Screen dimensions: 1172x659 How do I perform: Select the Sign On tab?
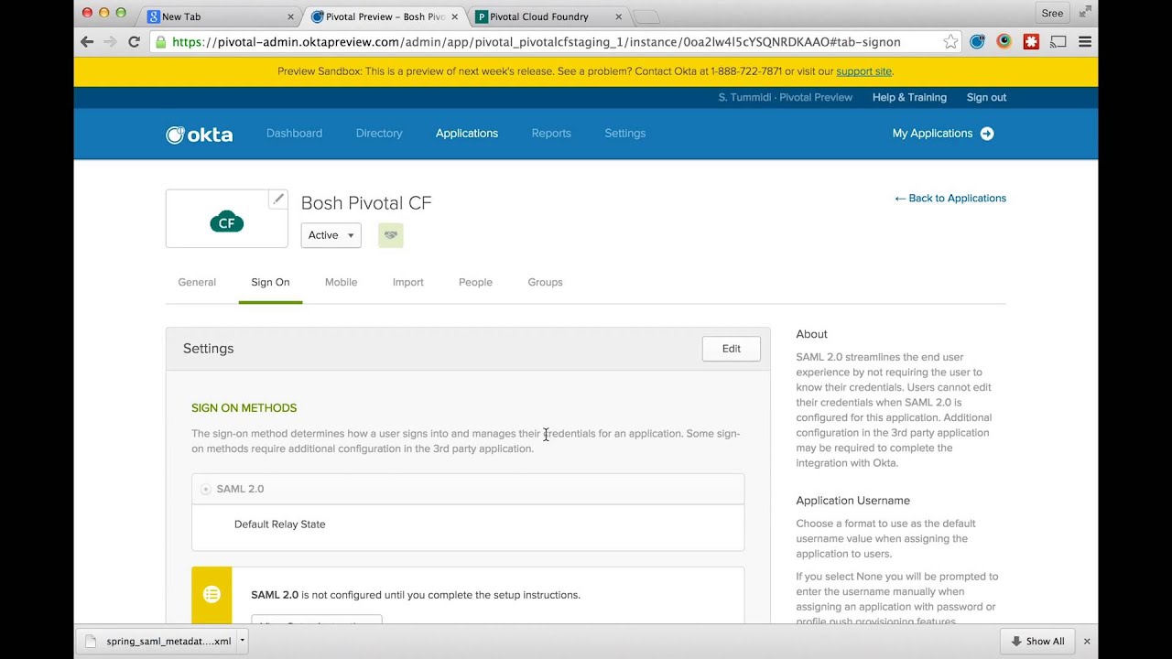(270, 282)
